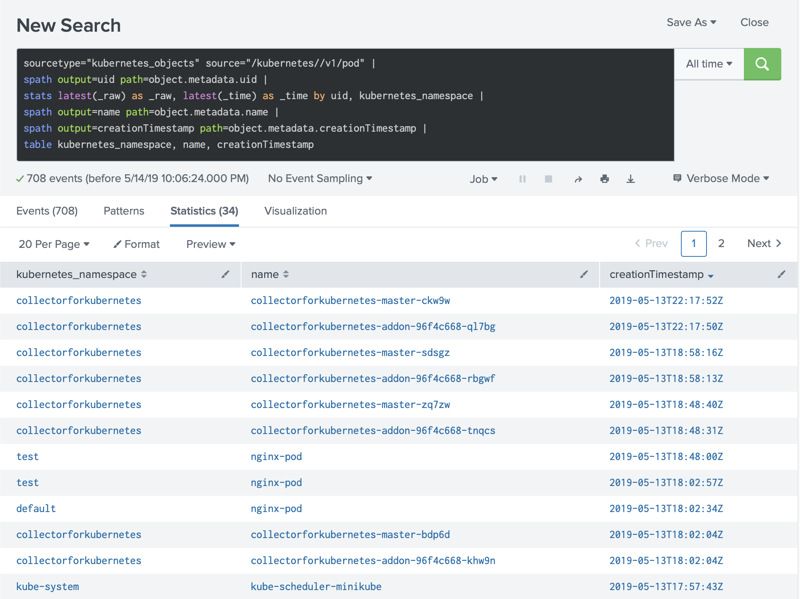Pause the search job
800x599 pixels.
522,179
